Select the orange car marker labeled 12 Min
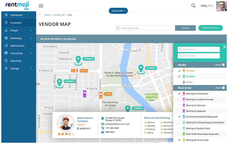 [101, 95]
